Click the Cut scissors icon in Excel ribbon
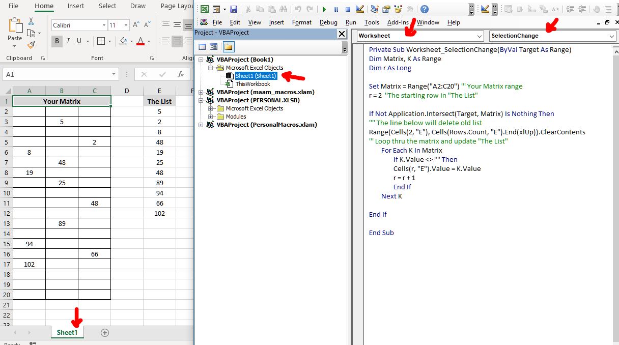Image resolution: width=619 pixels, height=345 pixels. (x=31, y=21)
